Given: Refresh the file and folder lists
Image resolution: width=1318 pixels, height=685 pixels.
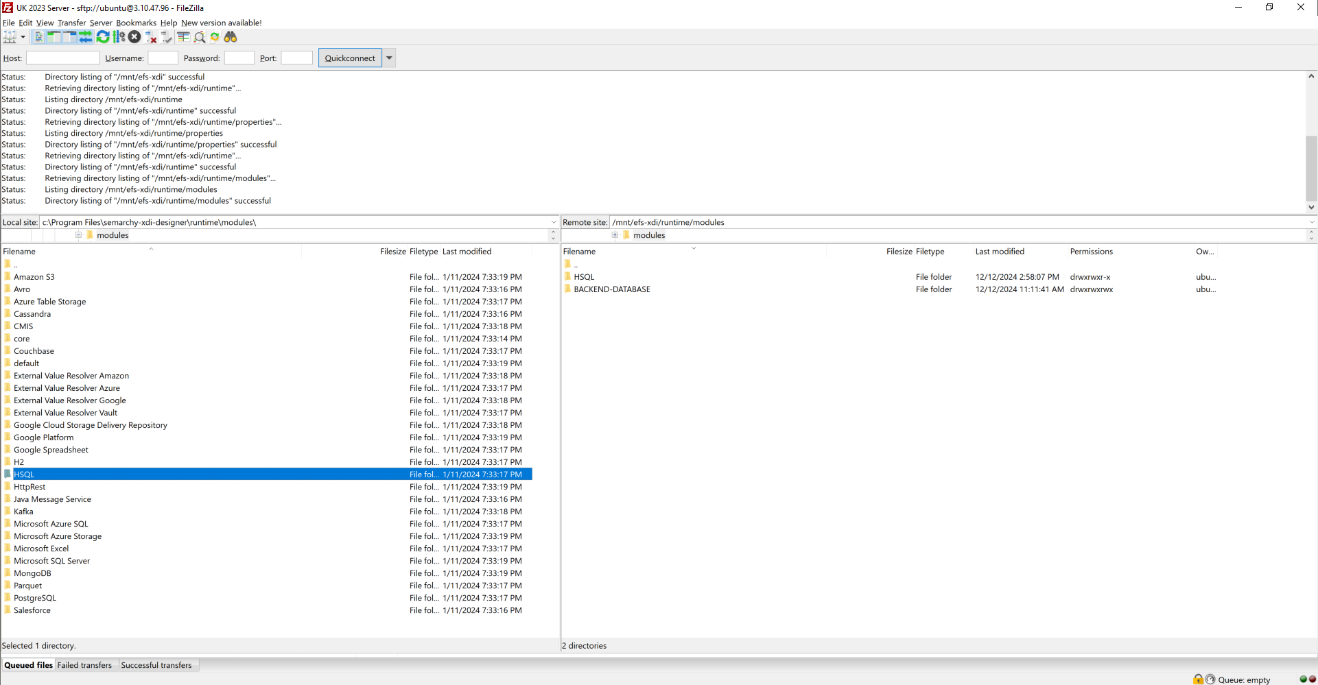Looking at the screenshot, I should pyautogui.click(x=103, y=37).
